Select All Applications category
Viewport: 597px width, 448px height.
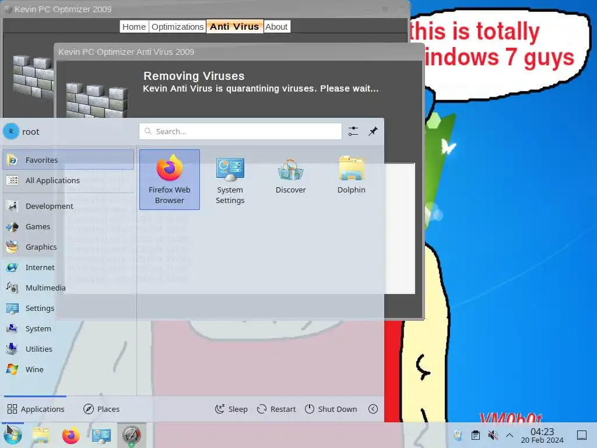68,180
